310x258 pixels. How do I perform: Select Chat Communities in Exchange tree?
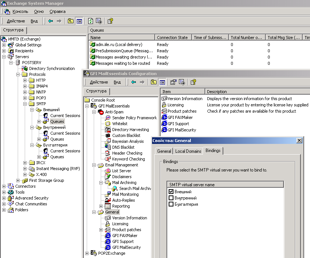point(31,204)
